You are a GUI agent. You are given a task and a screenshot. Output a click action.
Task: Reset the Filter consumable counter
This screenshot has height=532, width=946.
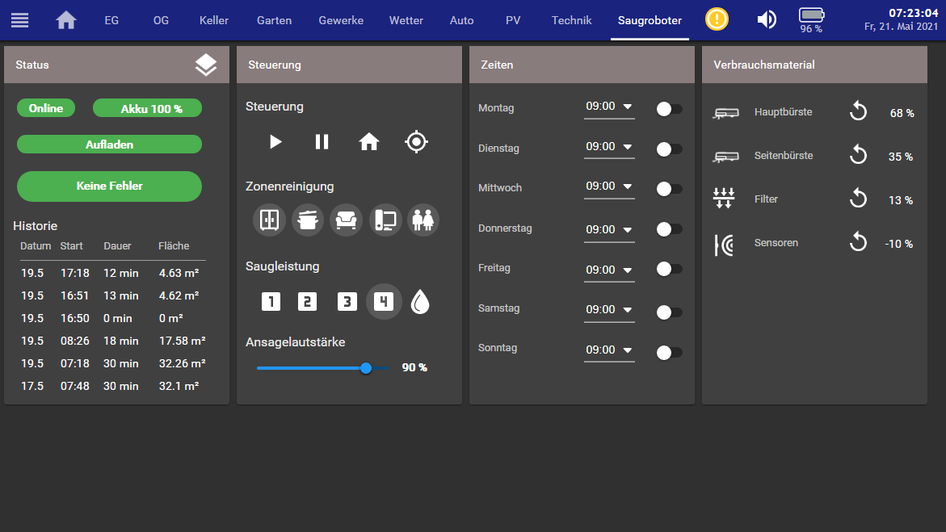point(858,199)
